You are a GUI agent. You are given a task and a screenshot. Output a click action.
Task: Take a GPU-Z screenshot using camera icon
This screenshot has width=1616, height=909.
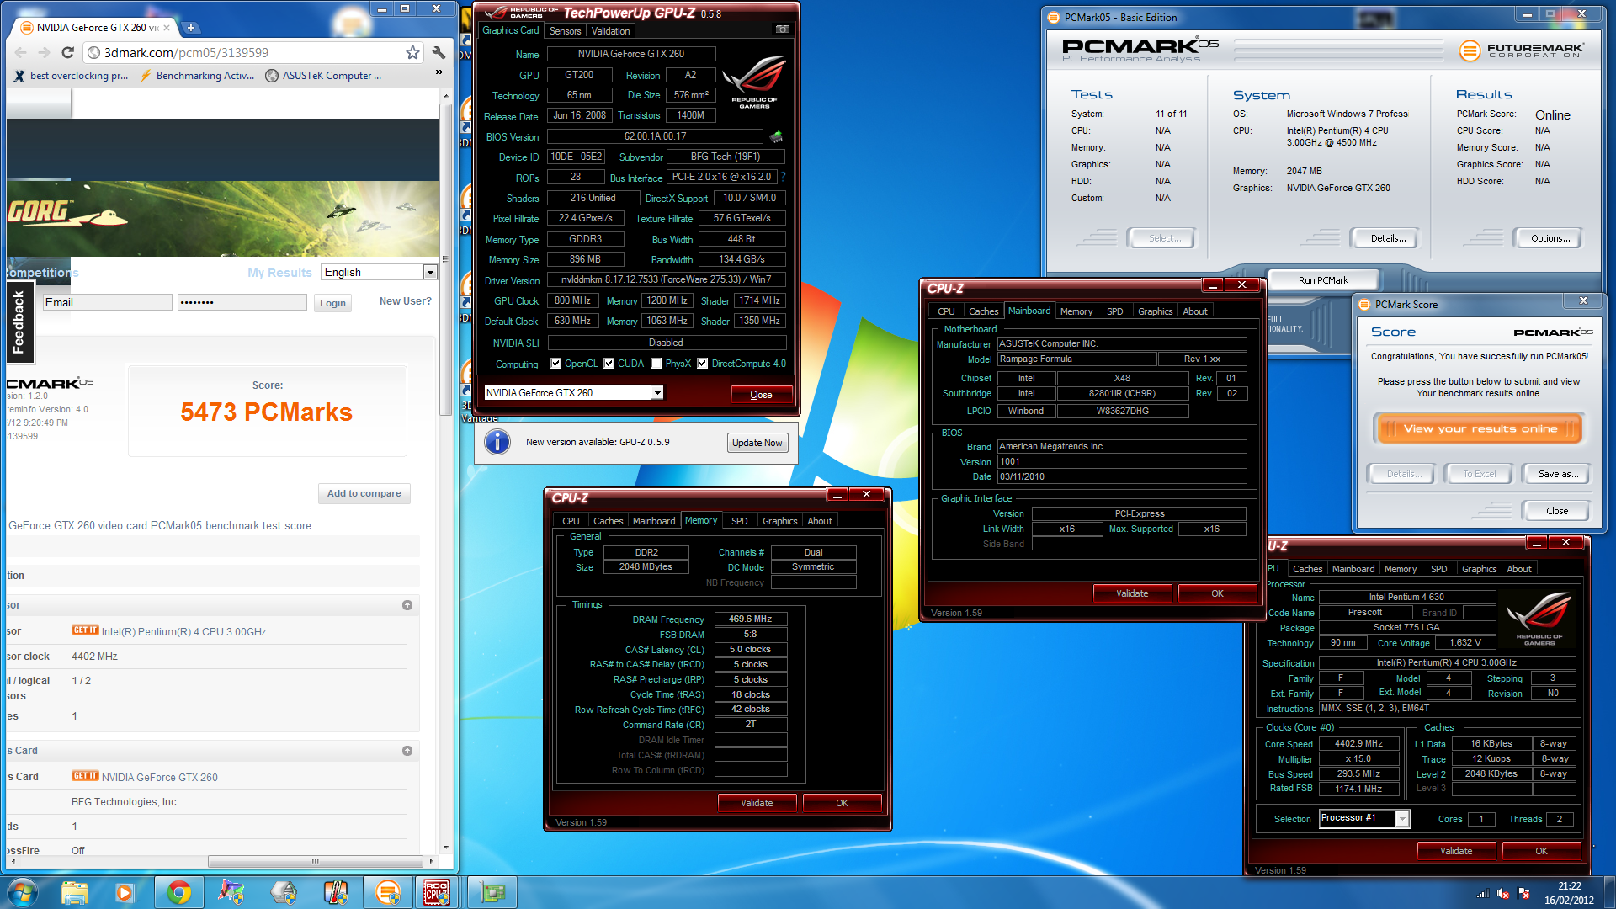click(x=782, y=29)
